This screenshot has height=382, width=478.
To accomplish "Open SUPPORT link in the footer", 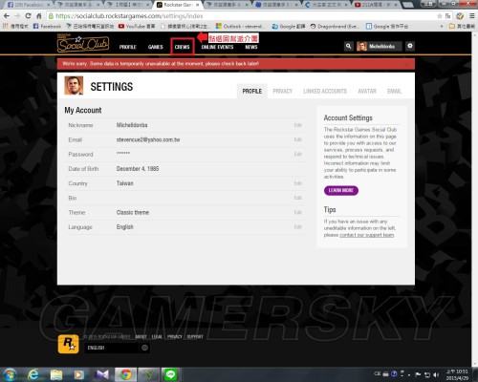I will click(x=195, y=337).
